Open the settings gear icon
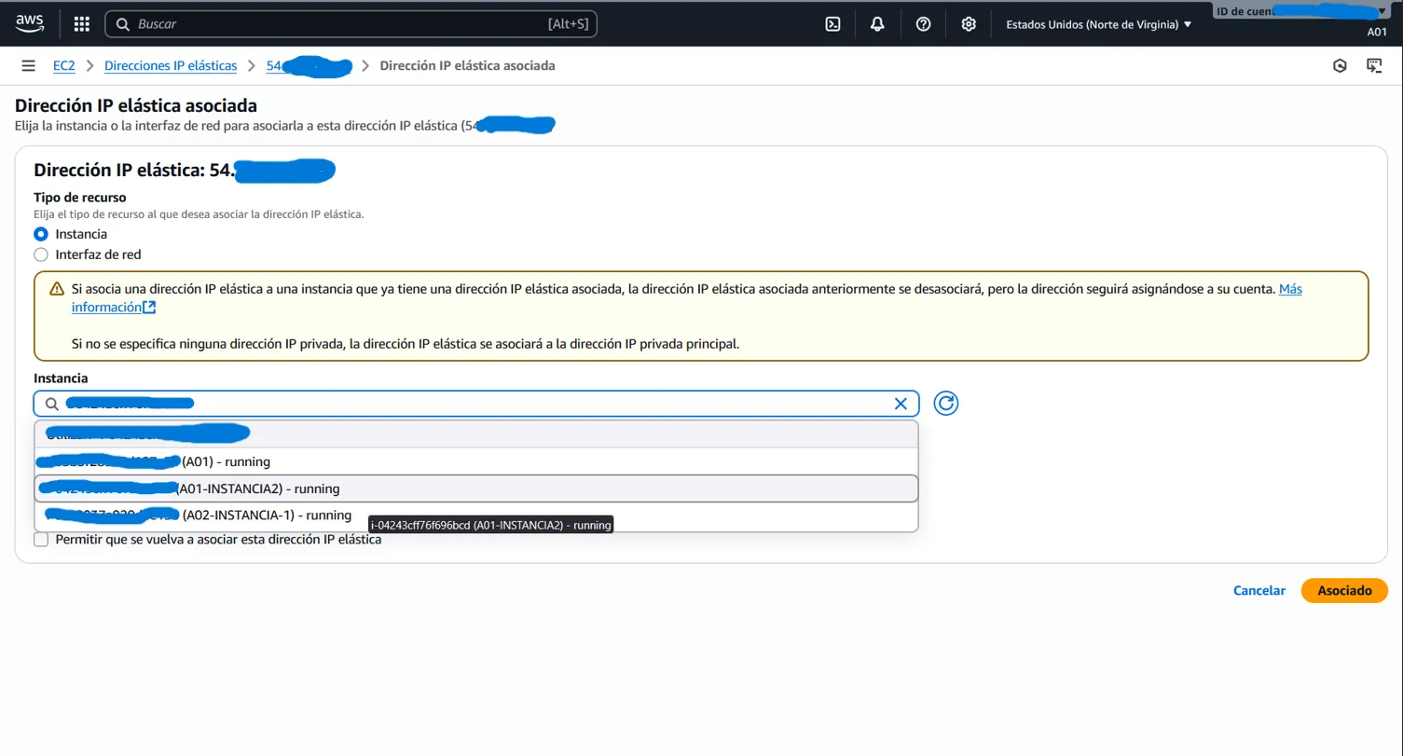The image size is (1403, 756). (x=969, y=24)
